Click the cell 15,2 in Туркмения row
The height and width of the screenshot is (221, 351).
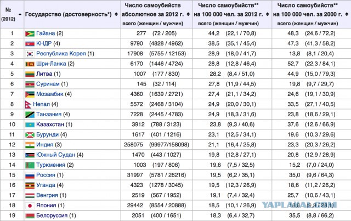coord(295,165)
